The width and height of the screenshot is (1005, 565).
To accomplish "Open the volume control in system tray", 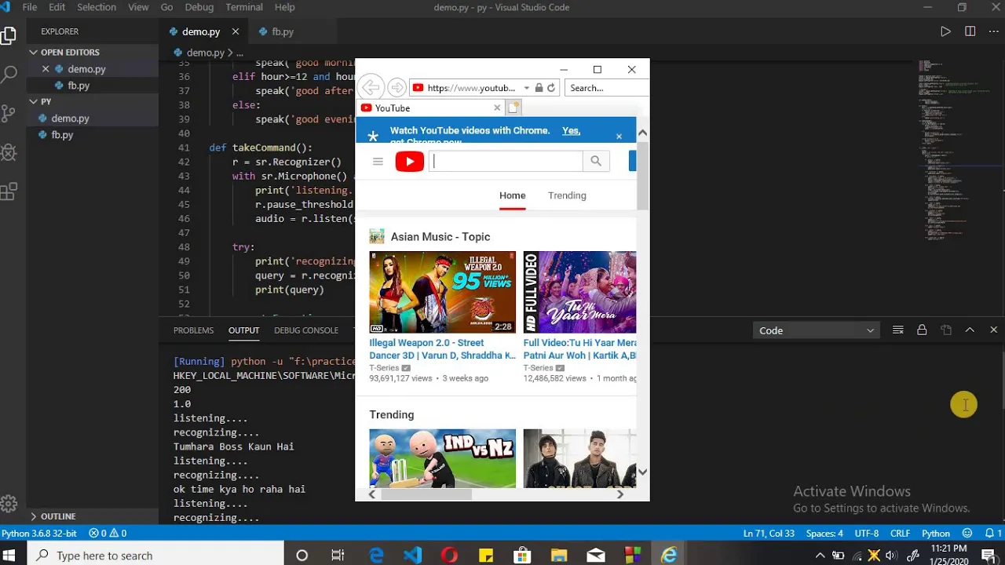I will point(892,556).
